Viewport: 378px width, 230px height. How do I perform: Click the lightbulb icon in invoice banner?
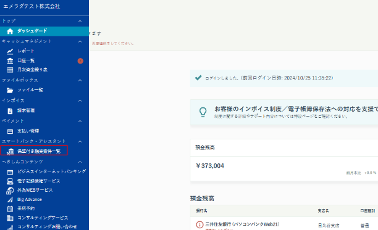(x=203, y=112)
